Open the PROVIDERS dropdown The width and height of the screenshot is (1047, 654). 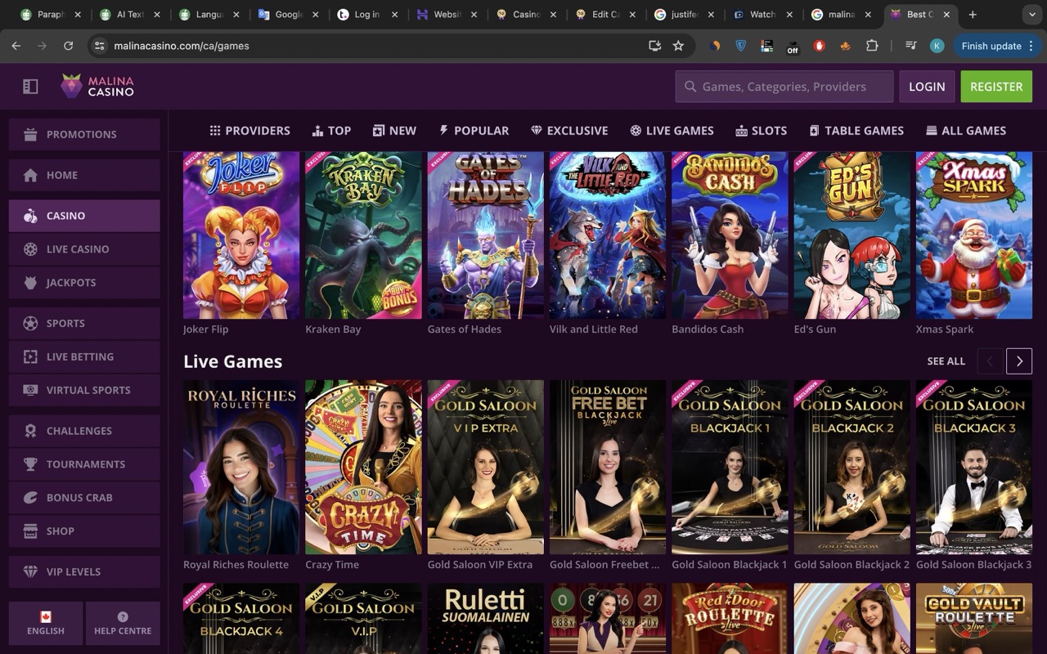click(250, 130)
